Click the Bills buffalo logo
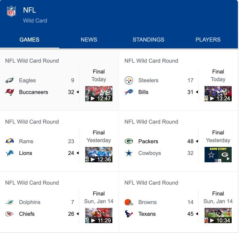 coord(129,92)
